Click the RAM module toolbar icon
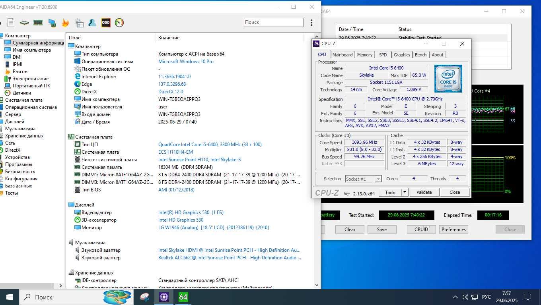541x305 pixels. 38,23
